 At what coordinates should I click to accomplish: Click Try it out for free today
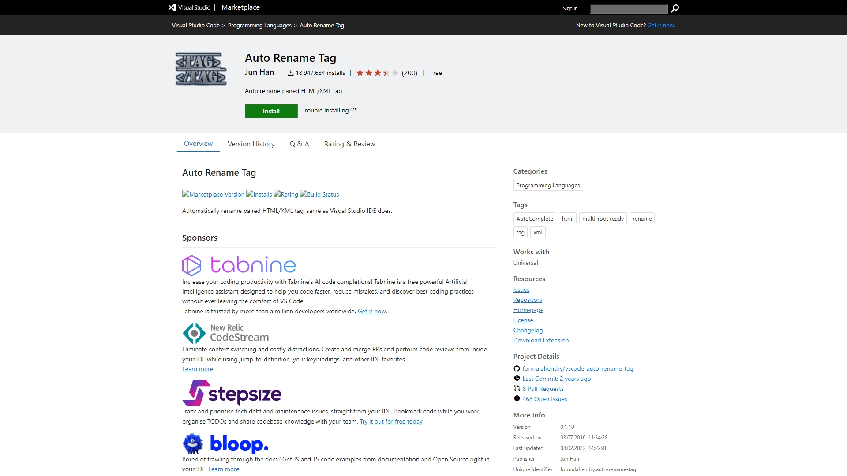click(391, 422)
